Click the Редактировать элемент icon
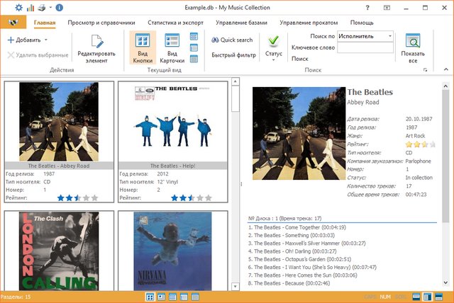 (x=96, y=42)
